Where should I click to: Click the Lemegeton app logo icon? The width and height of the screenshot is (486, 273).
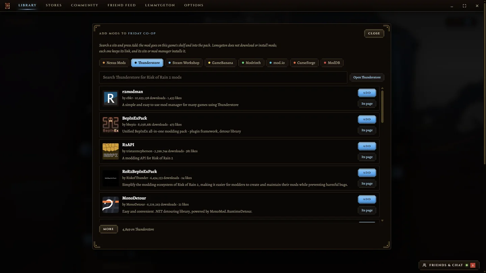(7, 6)
